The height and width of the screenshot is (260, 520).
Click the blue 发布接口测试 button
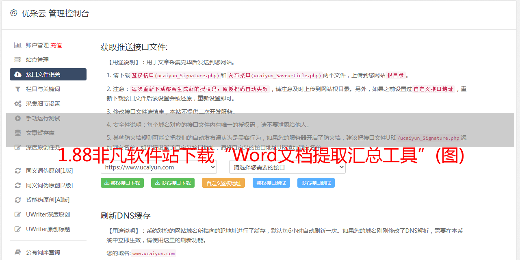point(316,183)
